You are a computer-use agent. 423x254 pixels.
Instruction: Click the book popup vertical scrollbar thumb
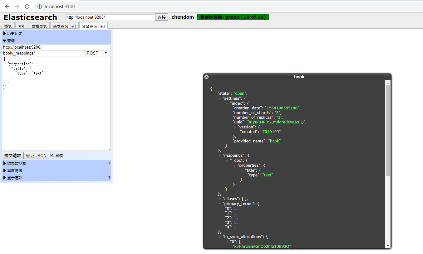tap(388, 131)
